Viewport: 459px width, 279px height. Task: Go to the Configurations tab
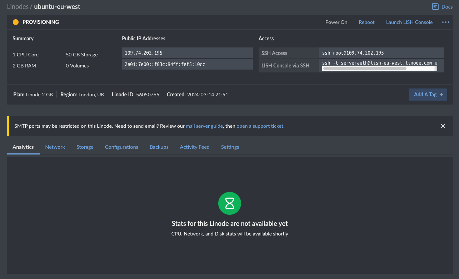coord(121,147)
